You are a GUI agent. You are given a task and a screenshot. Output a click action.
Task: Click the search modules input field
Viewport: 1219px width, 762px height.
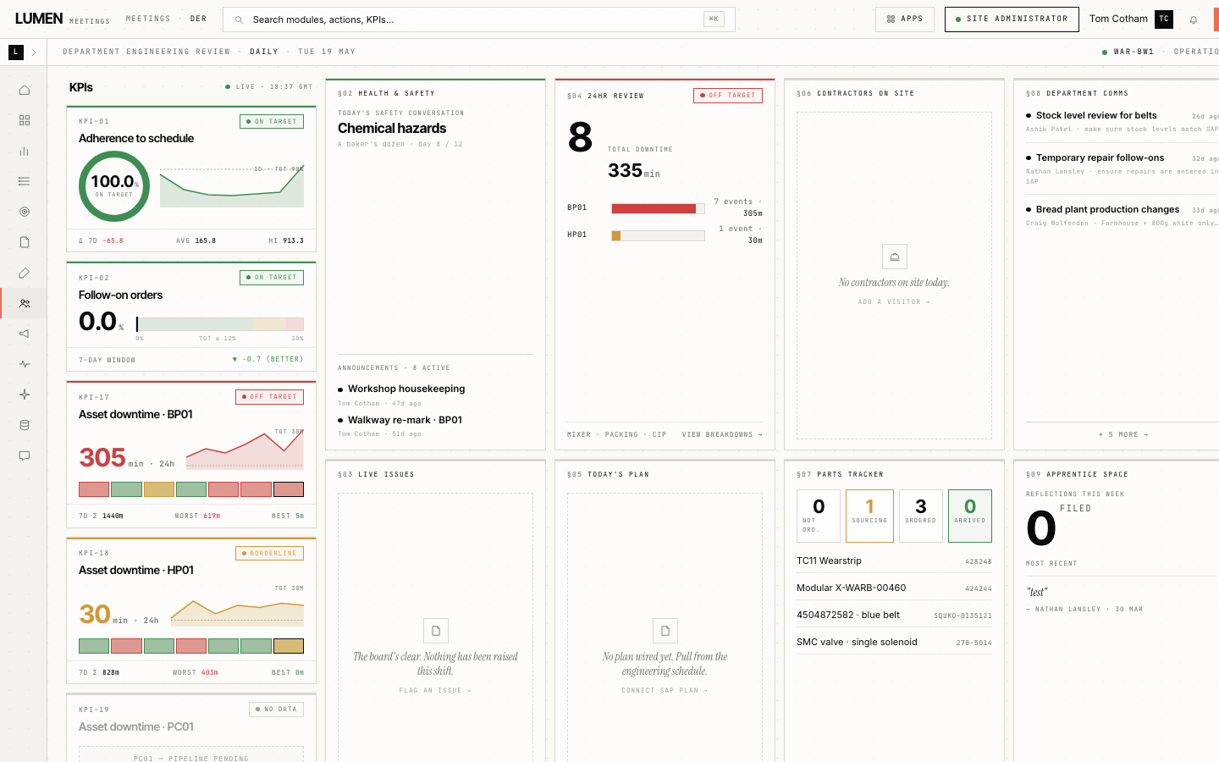coord(478,19)
